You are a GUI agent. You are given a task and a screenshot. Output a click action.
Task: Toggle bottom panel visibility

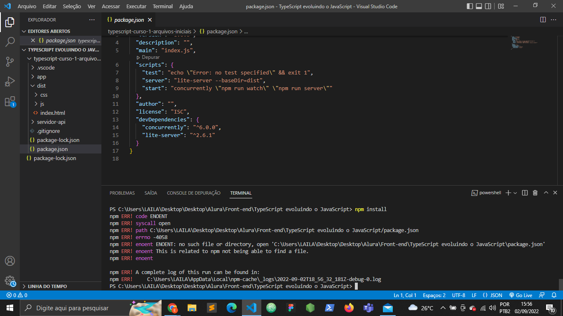[479, 6]
